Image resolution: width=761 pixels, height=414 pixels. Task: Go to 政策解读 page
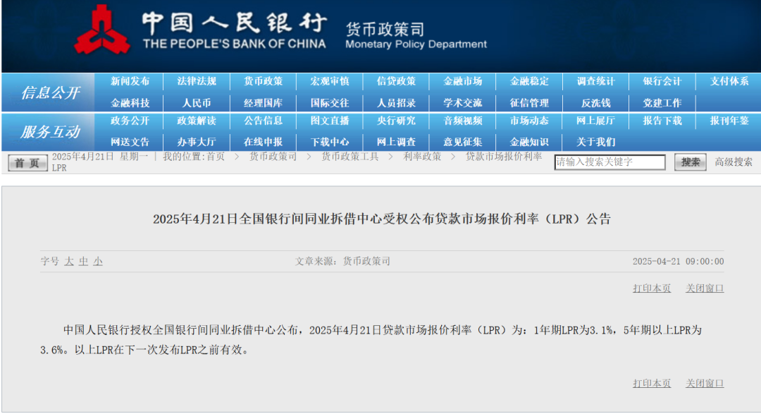[196, 121]
